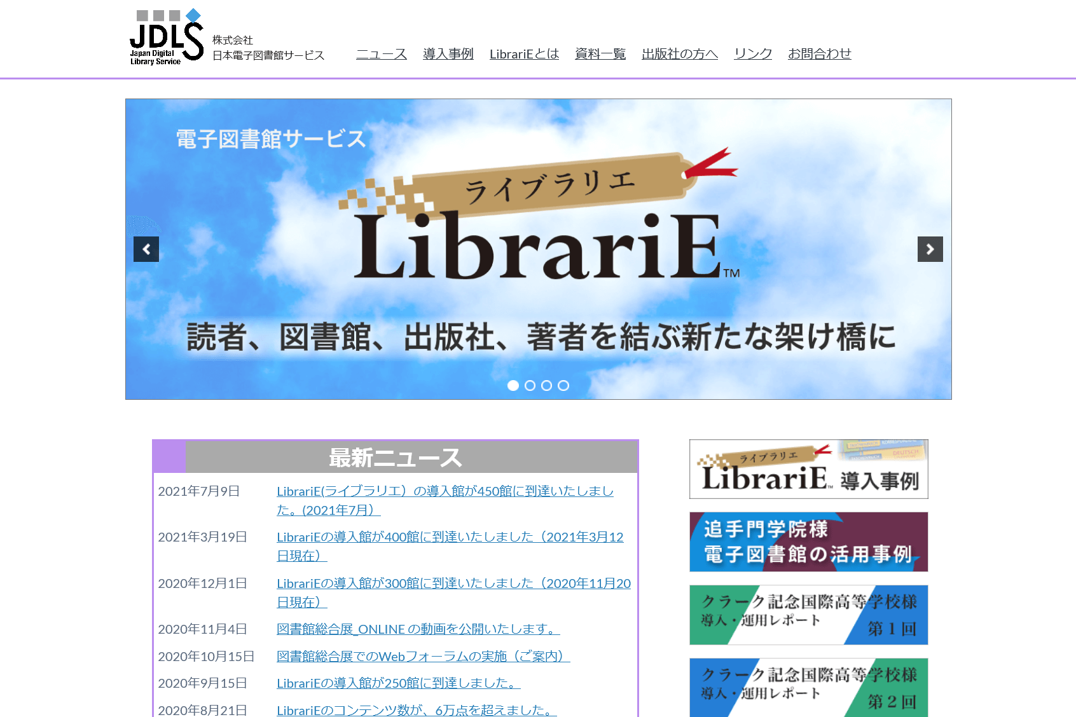Image resolution: width=1076 pixels, height=717 pixels.
Task: Open news about 400館 reached
Action: (x=450, y=546)
